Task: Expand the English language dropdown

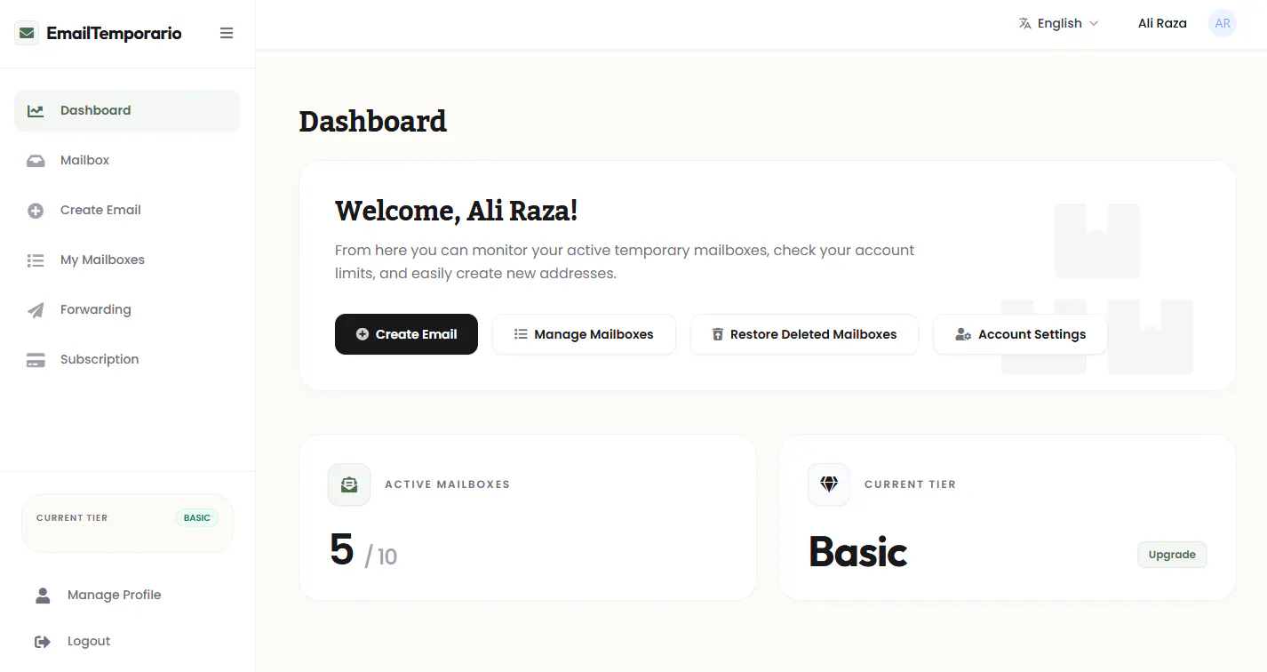Action: pos(1059,23)
